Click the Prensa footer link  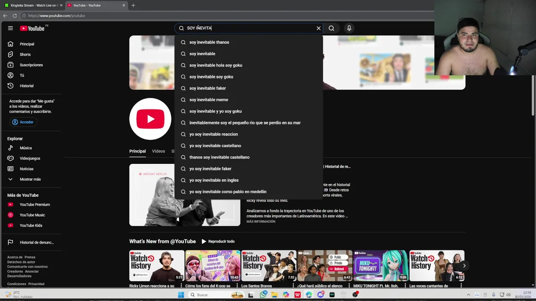(x=30, y=257)
